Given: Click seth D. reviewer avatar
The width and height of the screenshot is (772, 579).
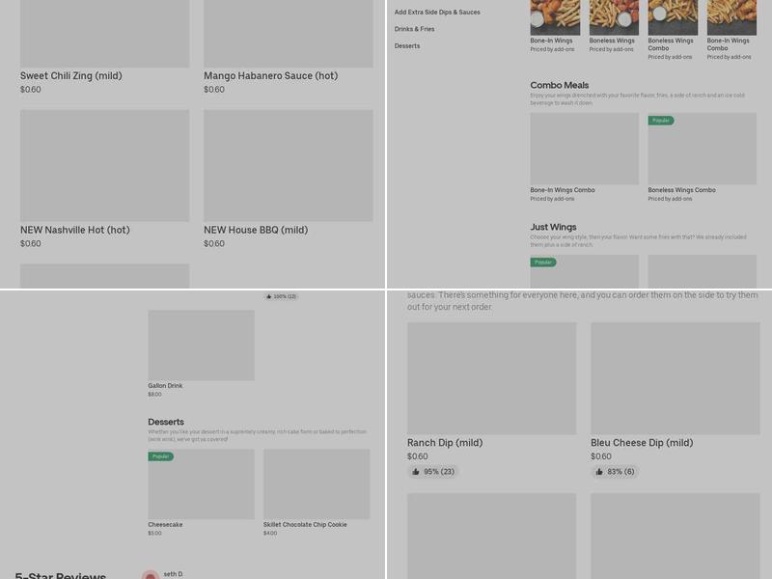Looking at the screenshot, I should [x=150, y=575].
